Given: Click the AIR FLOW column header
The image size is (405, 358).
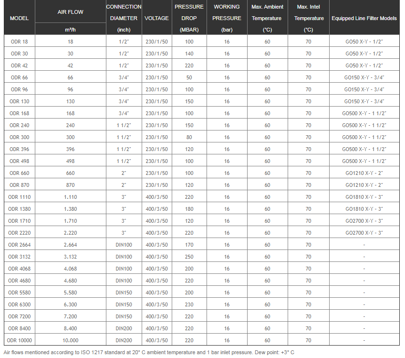Looking at the screenshot, I should pyautogui.click(x=71, y=12).
